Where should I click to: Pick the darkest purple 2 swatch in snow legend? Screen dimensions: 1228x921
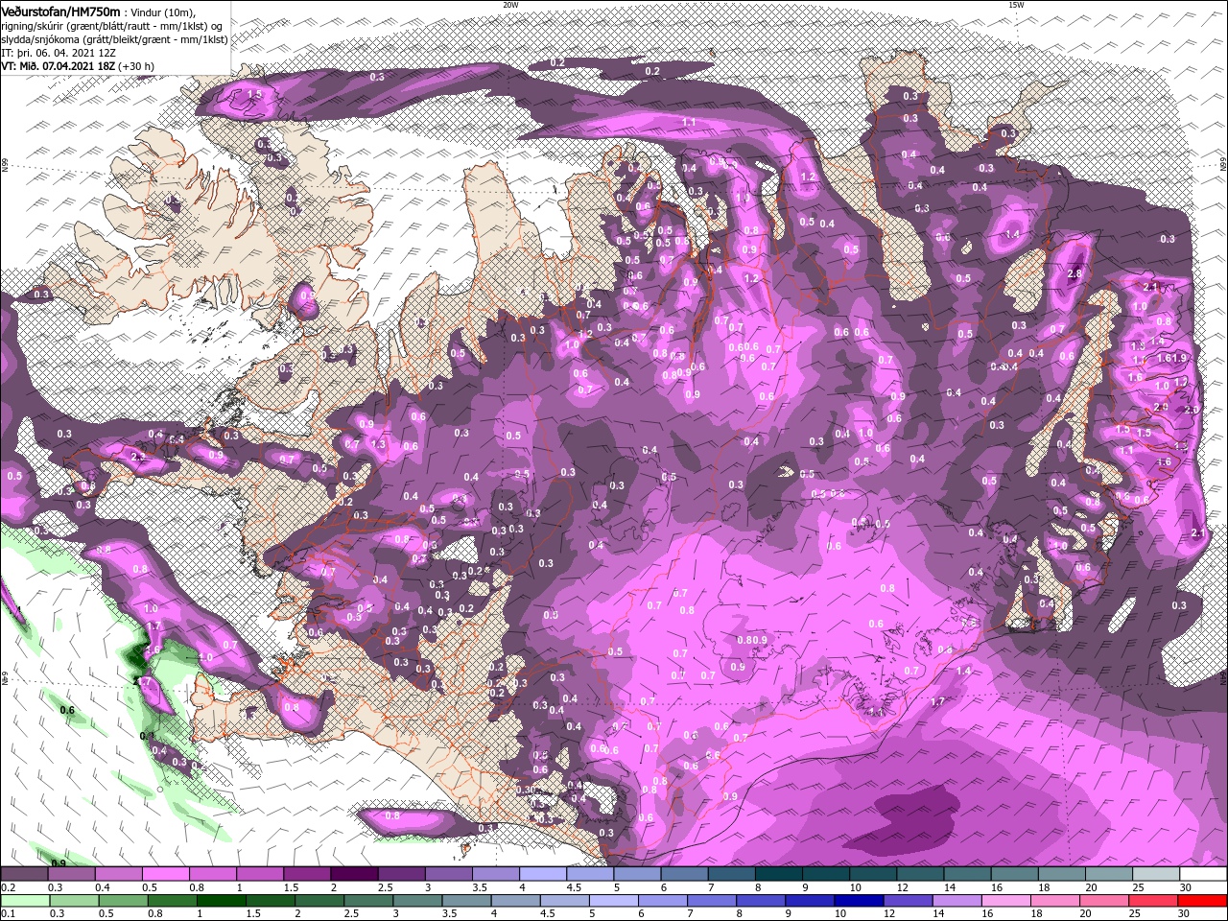(354, 873)
